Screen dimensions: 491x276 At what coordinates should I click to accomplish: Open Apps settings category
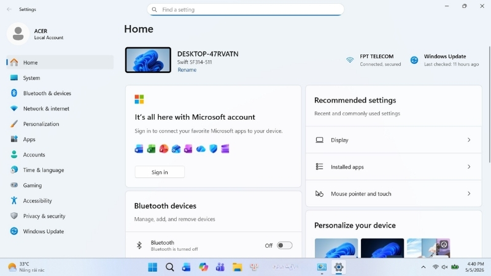pos(60,139)
